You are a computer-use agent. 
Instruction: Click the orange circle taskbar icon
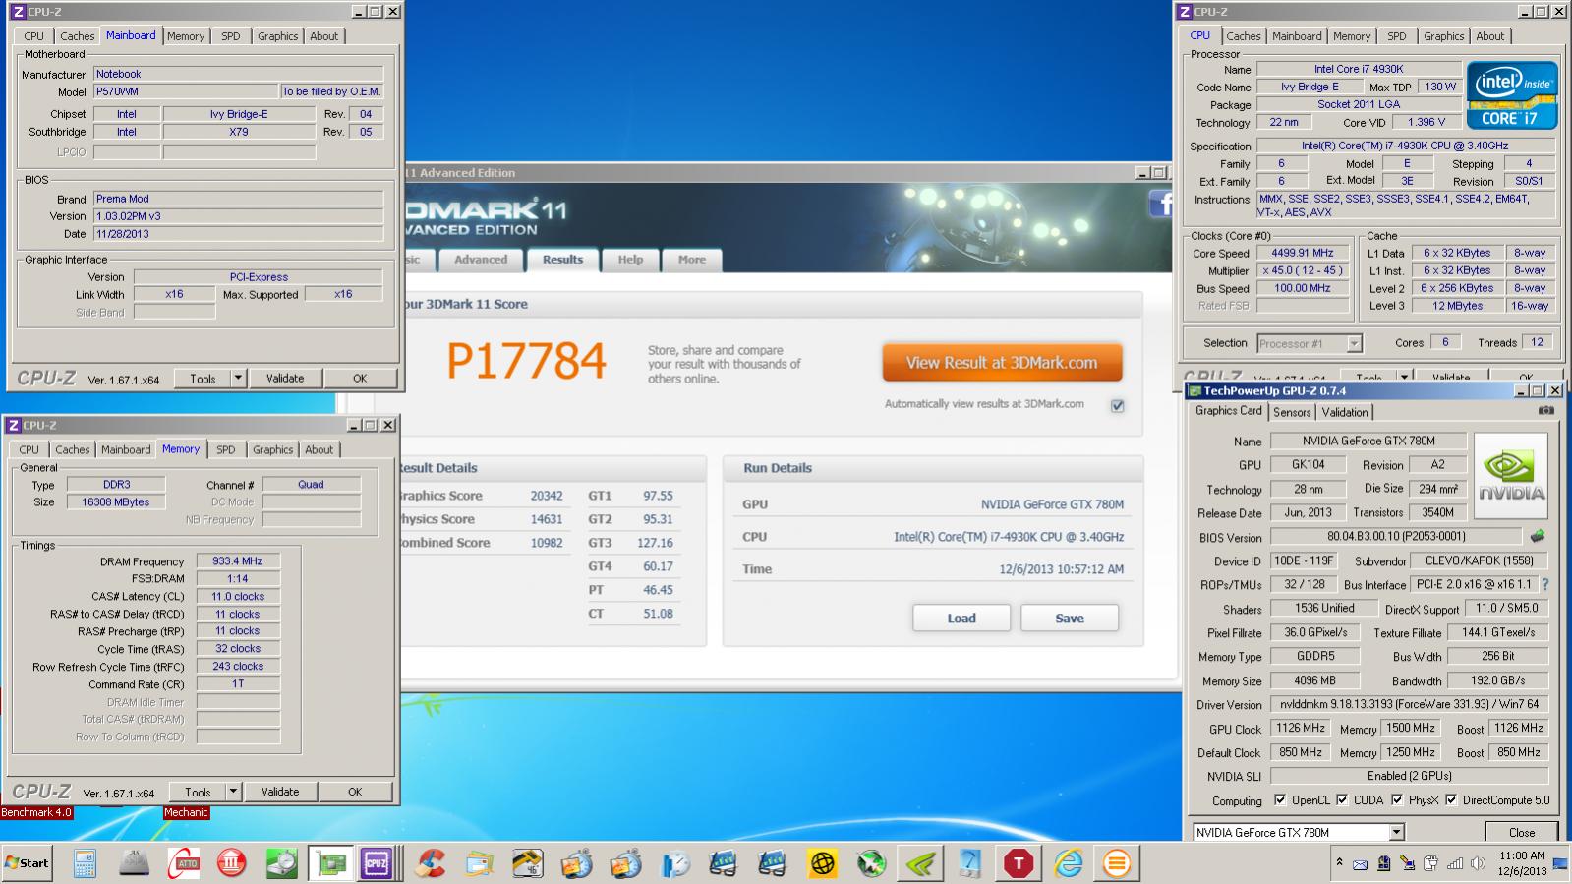(1117, 863)
